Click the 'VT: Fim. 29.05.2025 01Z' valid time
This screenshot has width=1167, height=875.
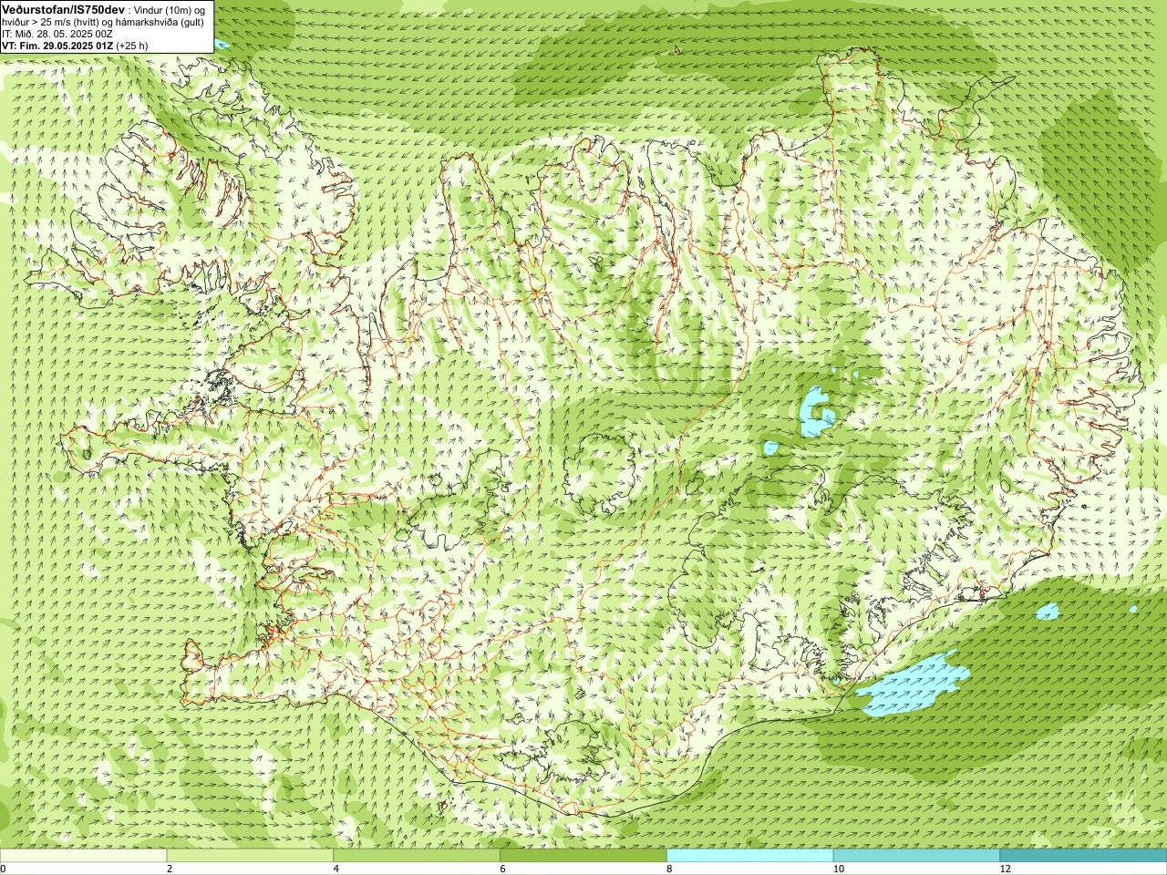click(57, 45)
